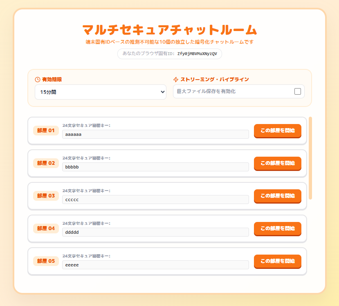Open the 15分間 expiration dropdown
Image resolution: width=339 pixels, height=306 pixels.
101,92
